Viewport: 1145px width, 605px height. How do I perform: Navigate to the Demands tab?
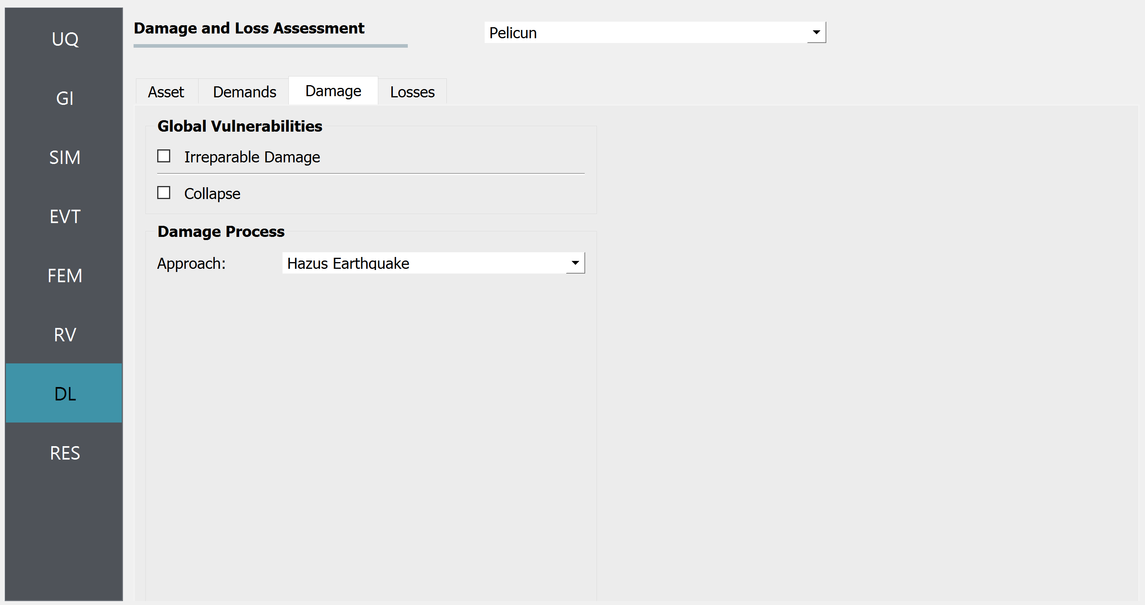[244, 90]
